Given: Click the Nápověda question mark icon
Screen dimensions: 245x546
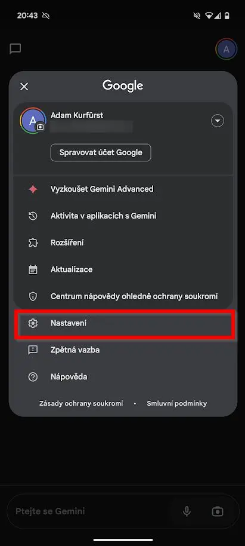Looking at the screenshot, I should pyautogui.click(x=33, y=377).
